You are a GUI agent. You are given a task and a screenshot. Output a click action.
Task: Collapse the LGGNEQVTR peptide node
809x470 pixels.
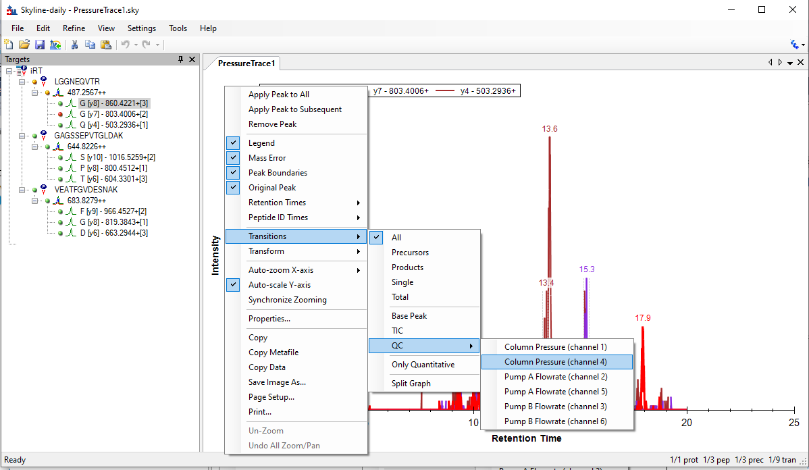pos(22,82)
